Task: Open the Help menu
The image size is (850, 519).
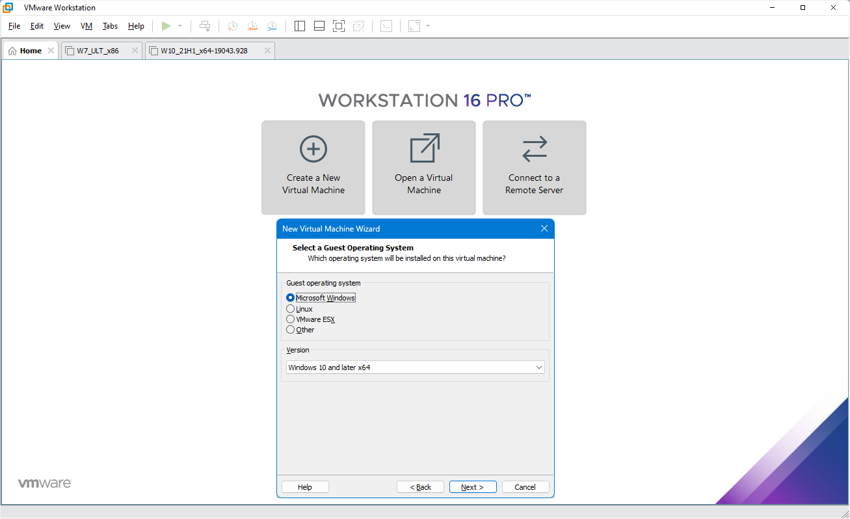Action: click(x=136, y=26)
